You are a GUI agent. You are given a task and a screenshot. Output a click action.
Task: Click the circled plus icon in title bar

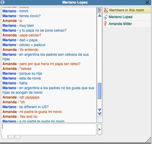click(3, 2)
